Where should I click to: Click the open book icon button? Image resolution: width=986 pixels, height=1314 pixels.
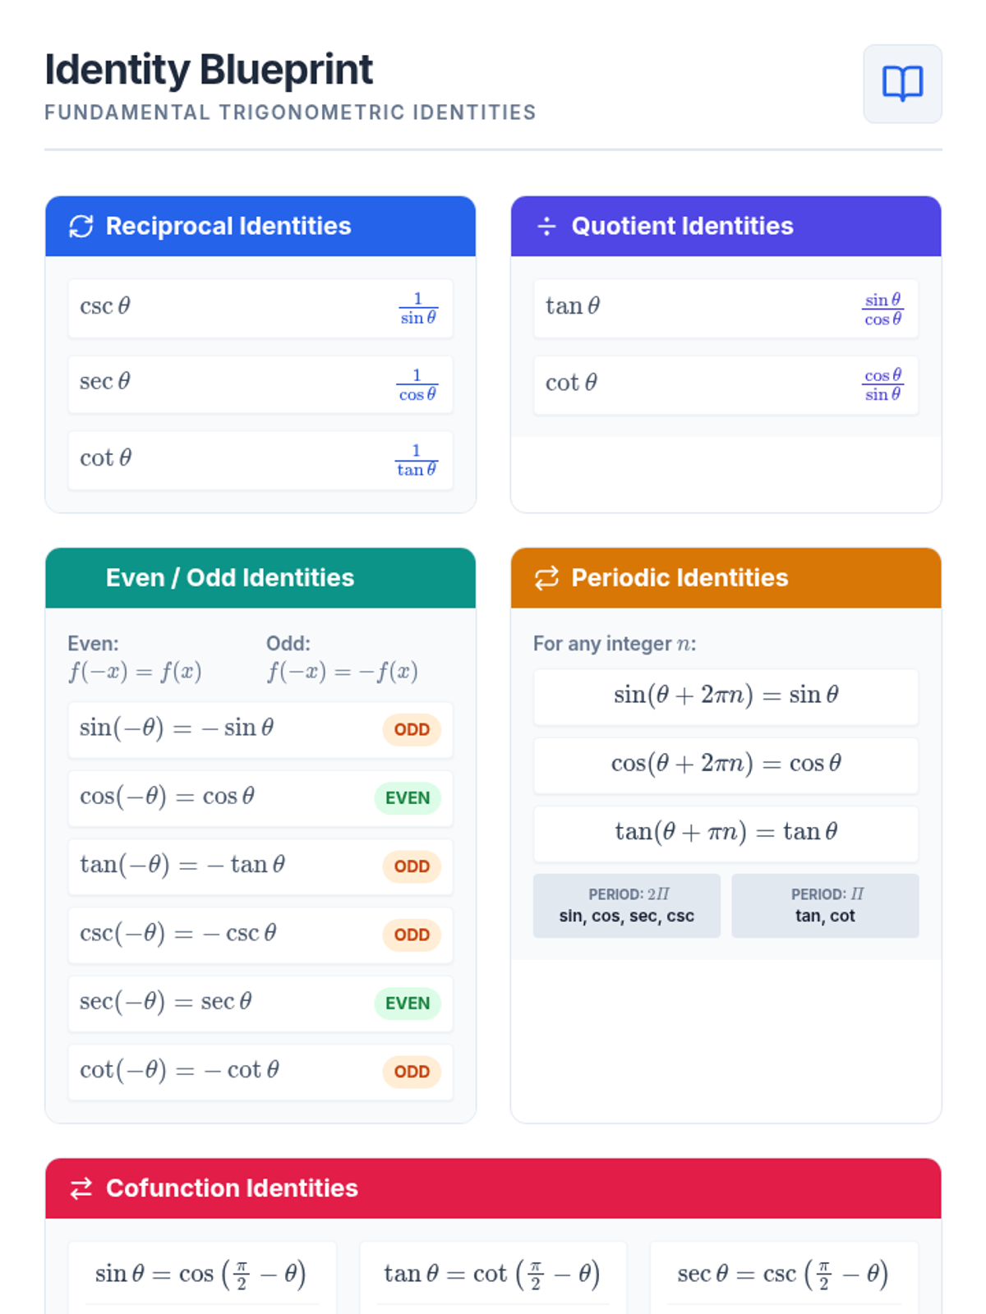(x=902, y=84)
